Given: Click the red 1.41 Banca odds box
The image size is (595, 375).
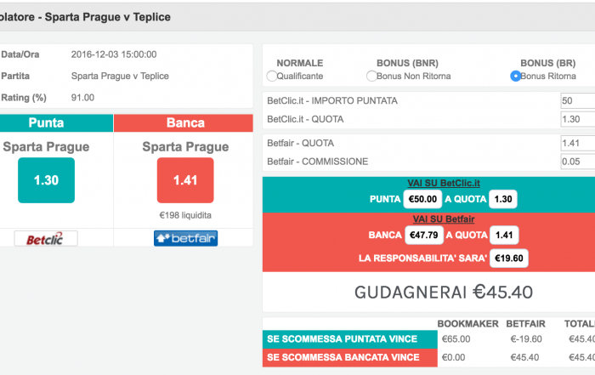Looking at the screenshot, I should 185,180.
